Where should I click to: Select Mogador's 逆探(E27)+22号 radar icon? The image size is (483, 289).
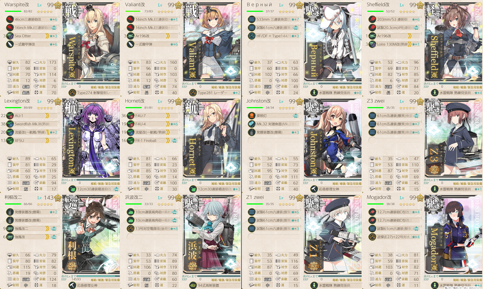click(x=372, y=237)
